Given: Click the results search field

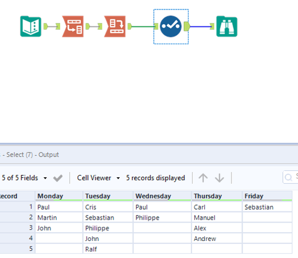Looking at the screenshot, I should (x=290, y=177).
